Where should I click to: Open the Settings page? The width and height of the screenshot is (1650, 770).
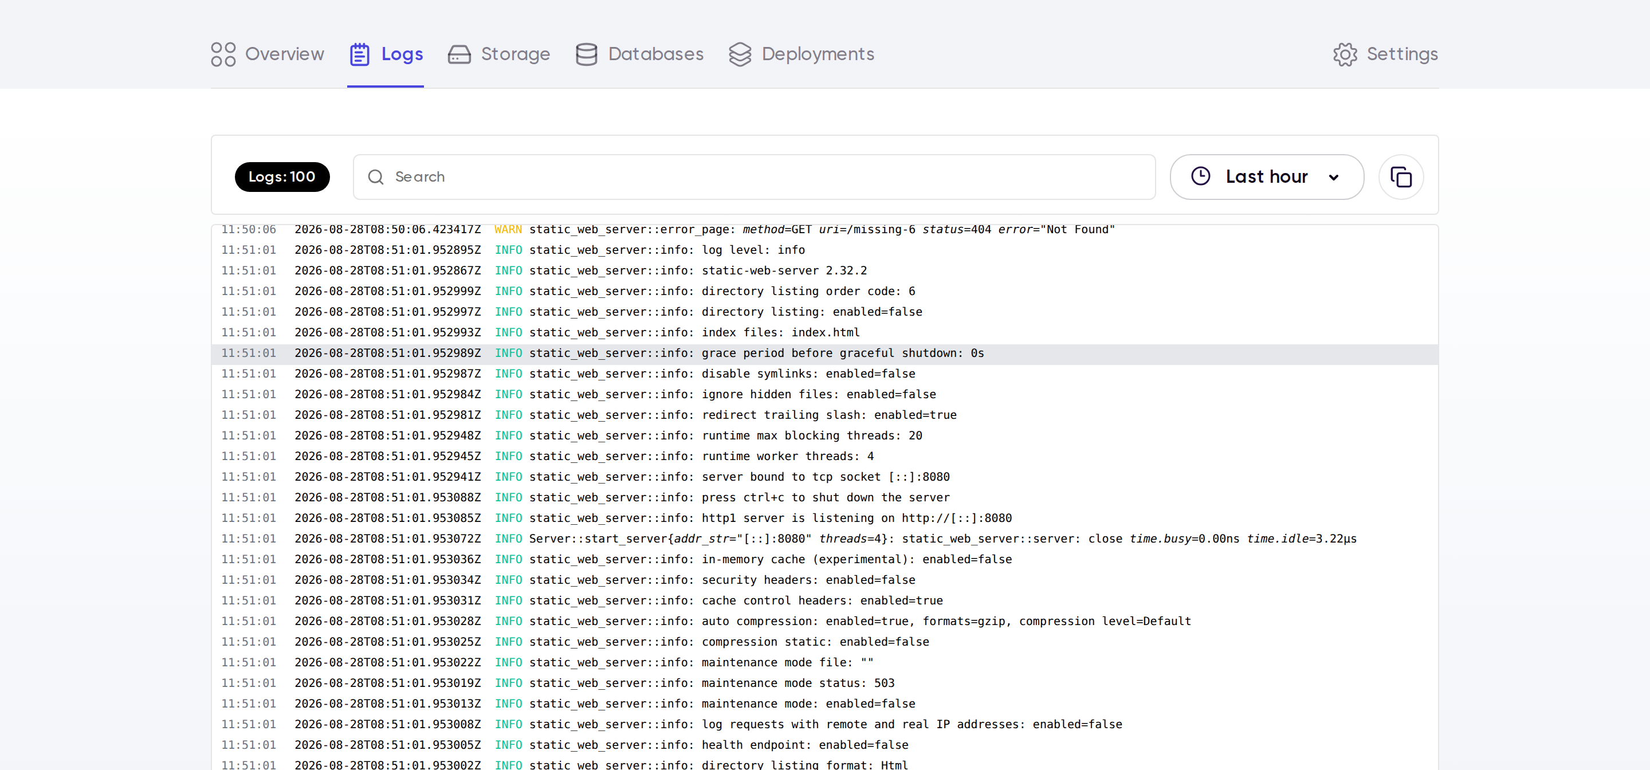coord(1385,54)
